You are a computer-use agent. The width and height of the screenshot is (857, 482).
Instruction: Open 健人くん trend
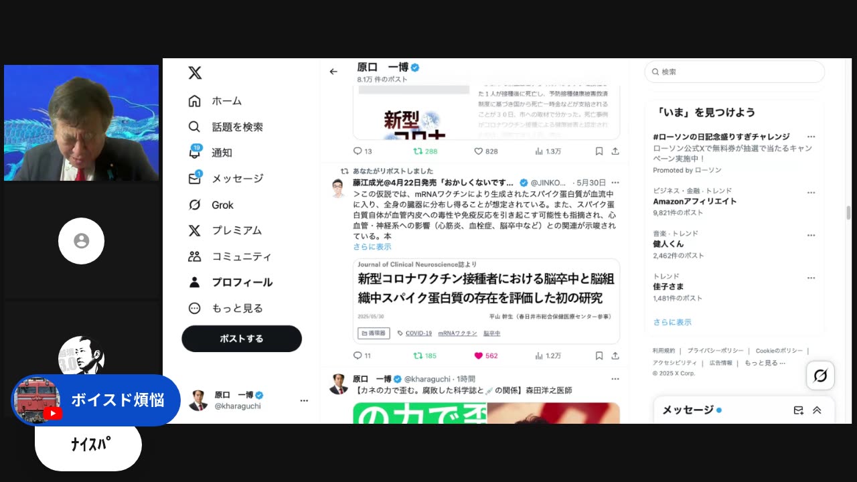(x=668, y=244)
